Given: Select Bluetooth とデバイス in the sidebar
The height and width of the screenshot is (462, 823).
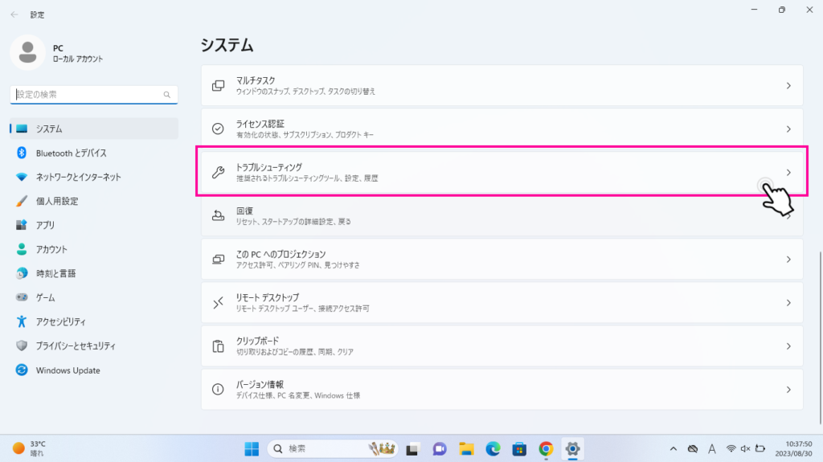Looking at the screenshot, I should click(x=72, y=153).
